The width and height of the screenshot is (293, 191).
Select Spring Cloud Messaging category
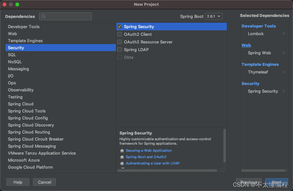pos(61,146)
